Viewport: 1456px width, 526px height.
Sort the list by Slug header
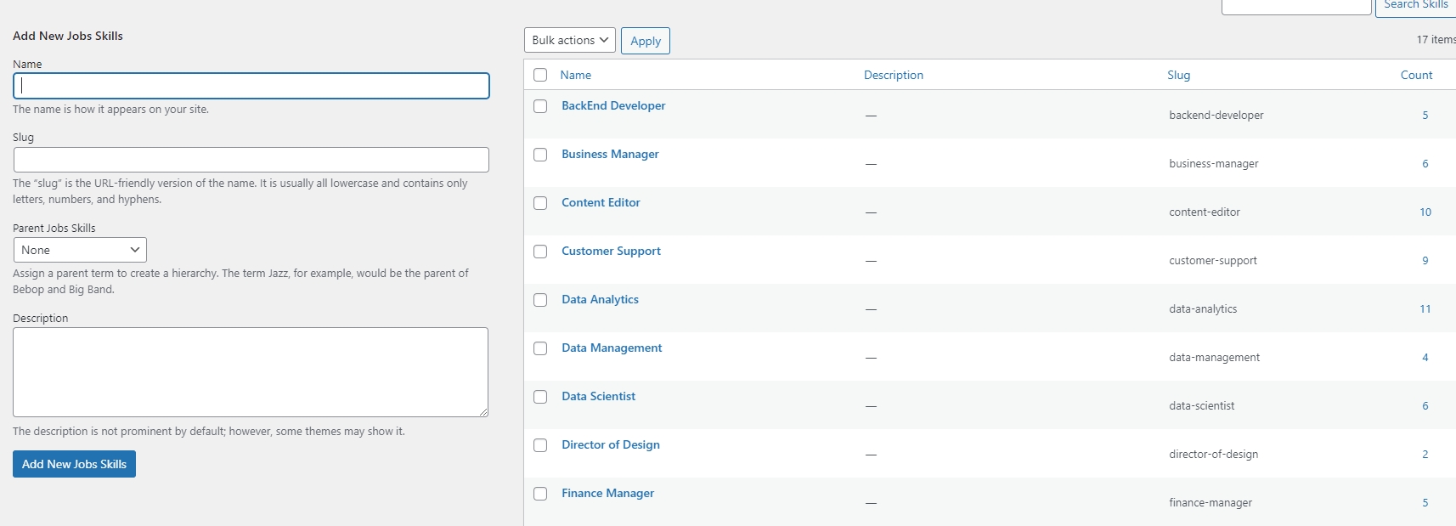(1178, 75)
